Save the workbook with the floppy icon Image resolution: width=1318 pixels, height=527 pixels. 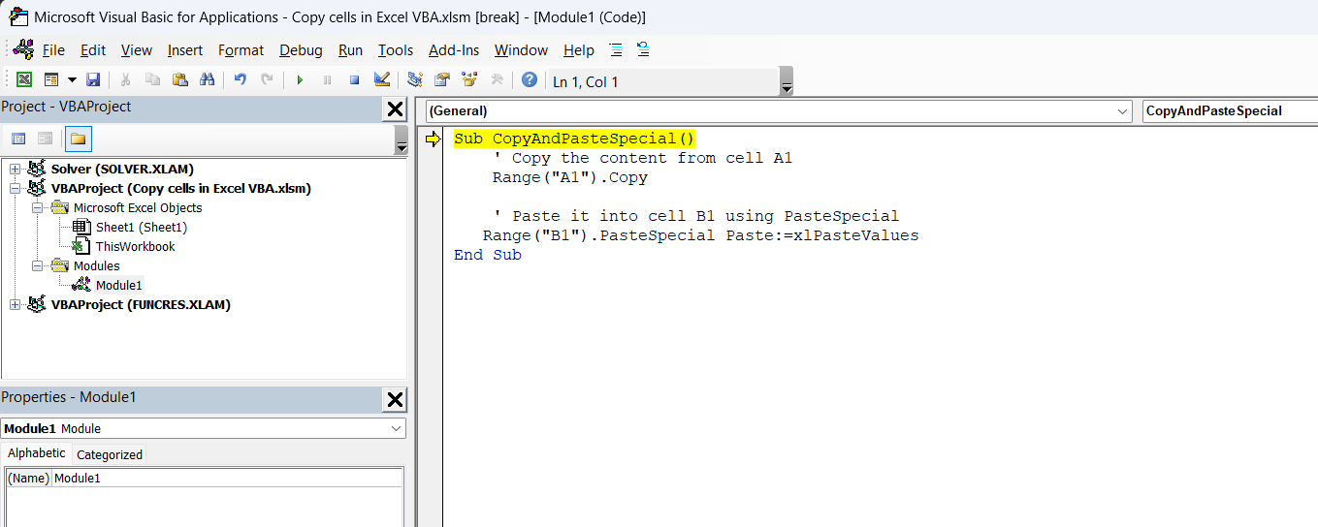[x=93, y=80]
